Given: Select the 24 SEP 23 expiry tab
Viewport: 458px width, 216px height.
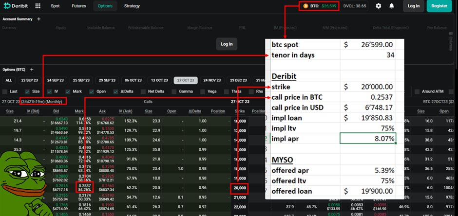Looking at the screenshot, I should click(x=56, y=80).
